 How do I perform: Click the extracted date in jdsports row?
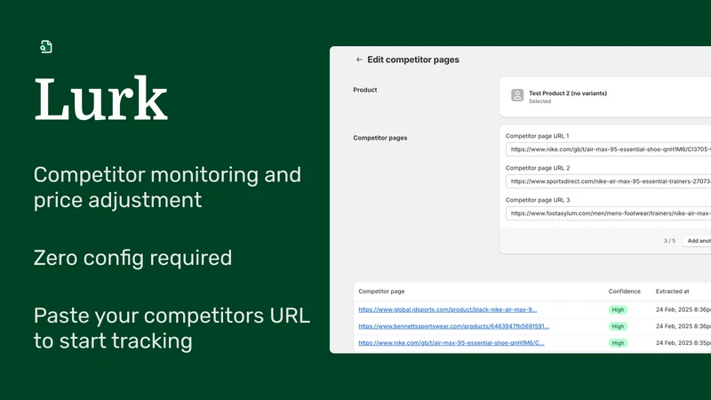pos(683,309)
